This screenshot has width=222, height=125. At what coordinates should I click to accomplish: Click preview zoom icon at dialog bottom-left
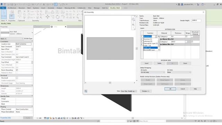click(86, 91)
